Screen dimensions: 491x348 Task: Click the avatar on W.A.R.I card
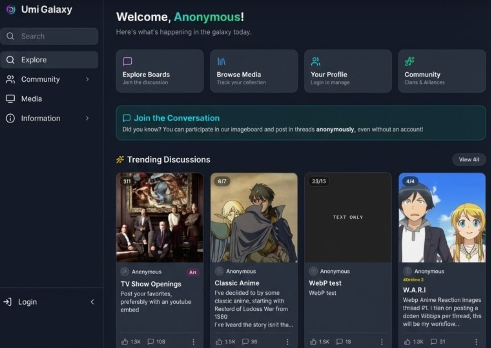tap(408, 271)
